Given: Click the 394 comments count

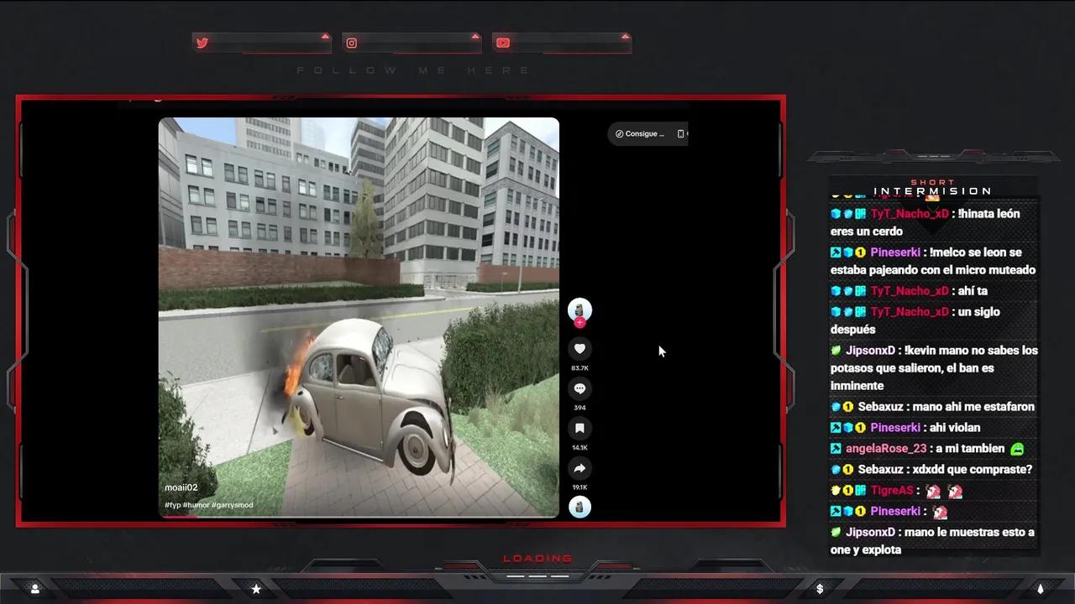Looking at the screenshot, I should 579,408.
